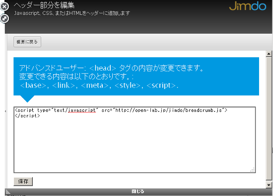Click scrollbar up arrow
The width and height of the screenshot is (273, 196).
[x=269, y=54]
